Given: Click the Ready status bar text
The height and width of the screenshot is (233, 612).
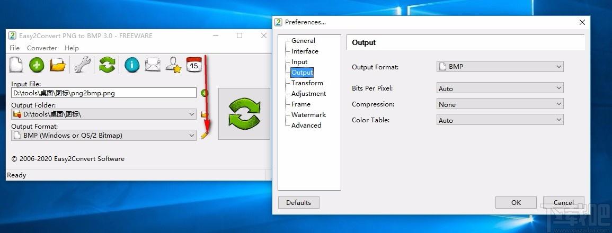Looking at the screenshot, I should click(16, 175).
